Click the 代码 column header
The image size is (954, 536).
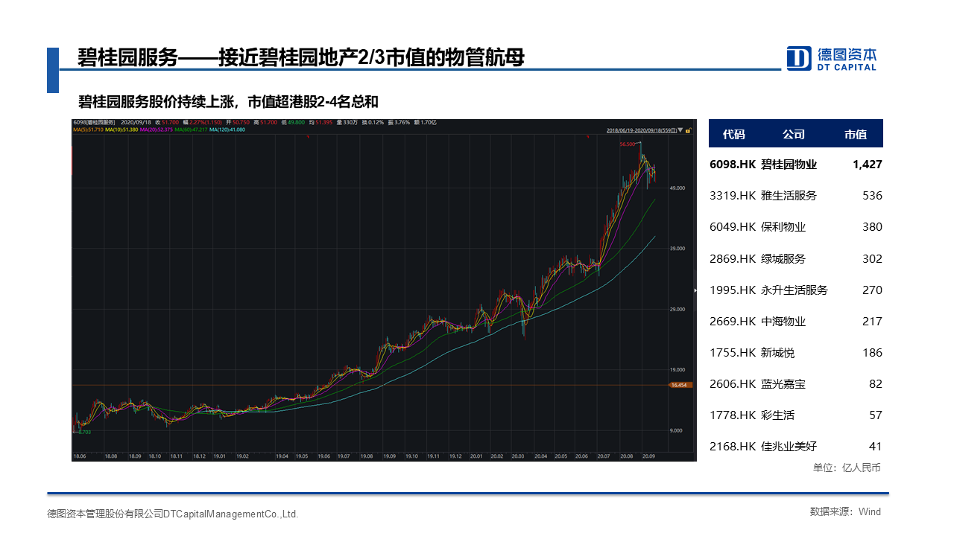[733, 135]
